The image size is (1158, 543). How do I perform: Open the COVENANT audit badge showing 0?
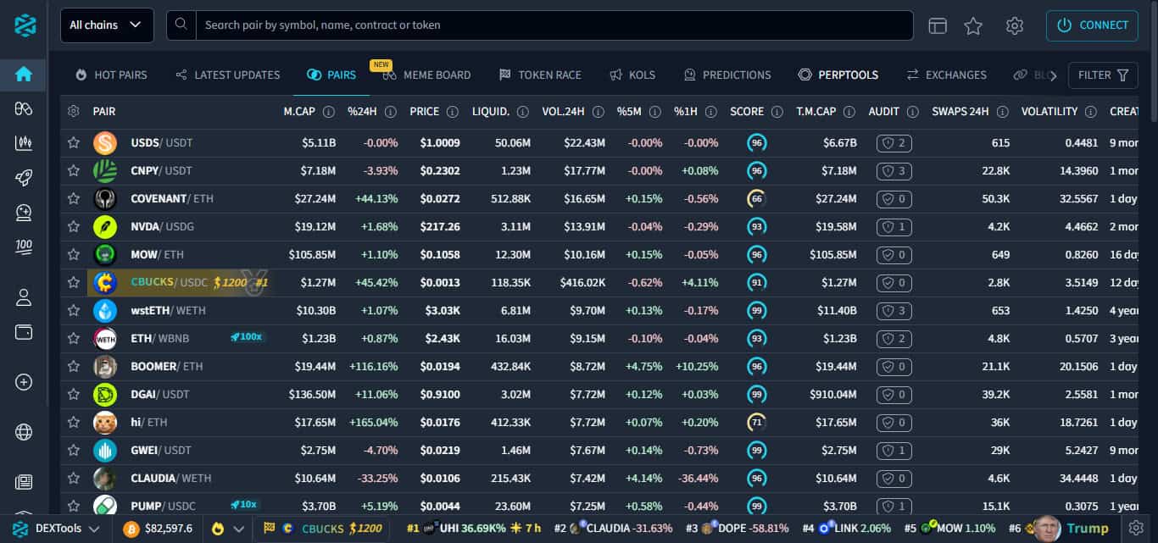(894, 199)
